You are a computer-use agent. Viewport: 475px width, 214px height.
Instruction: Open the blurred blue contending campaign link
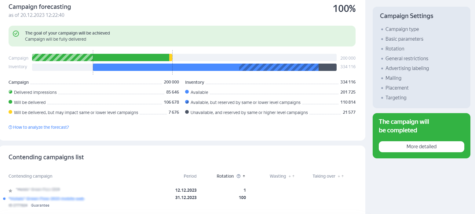coord(46,199)
